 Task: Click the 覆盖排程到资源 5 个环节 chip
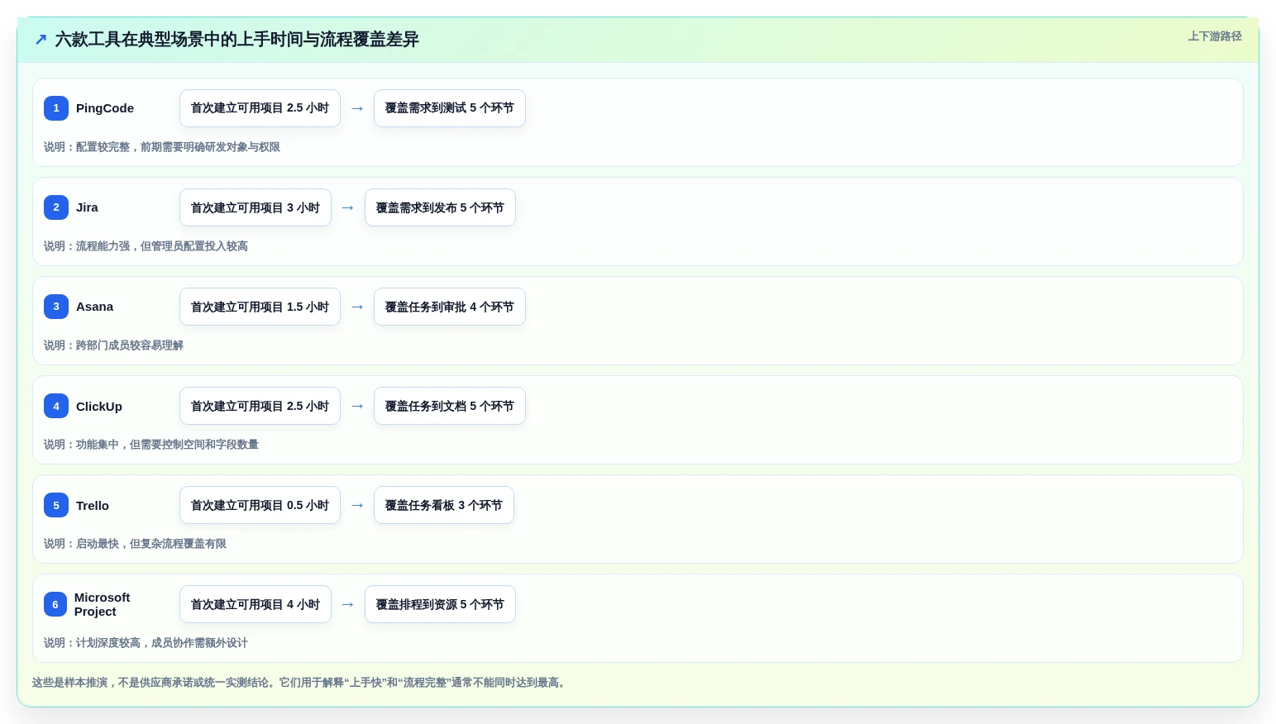(440, 604)
